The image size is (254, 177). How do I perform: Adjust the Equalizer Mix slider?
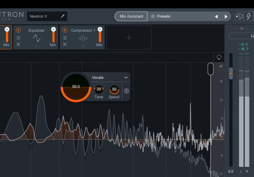pos(53,35)
